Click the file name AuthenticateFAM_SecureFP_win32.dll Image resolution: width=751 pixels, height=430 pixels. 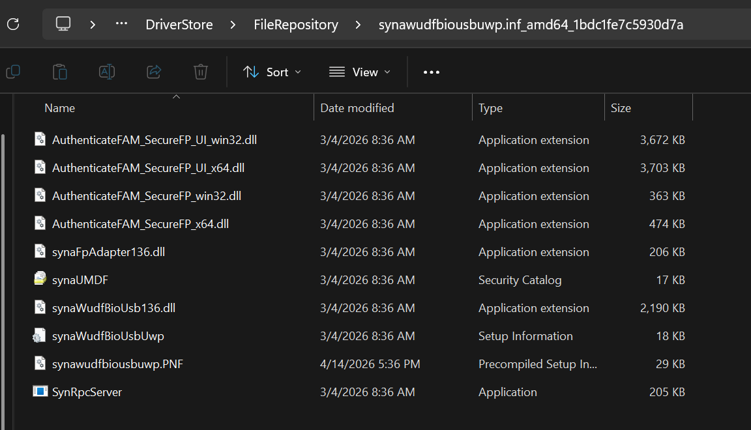(x=147, y=196)
